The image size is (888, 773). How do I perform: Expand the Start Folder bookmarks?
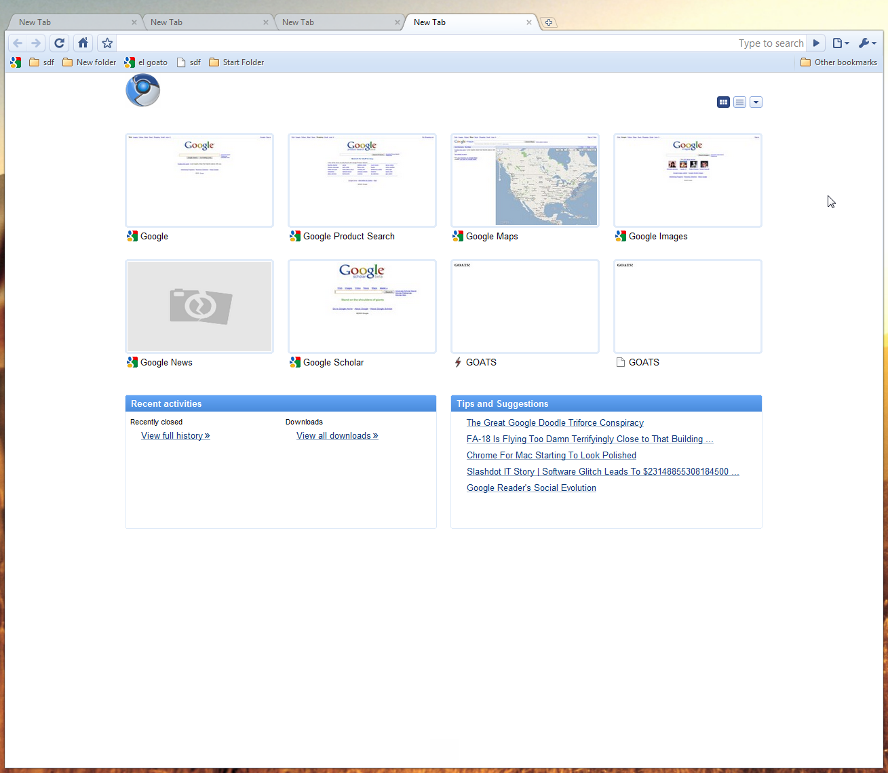(x=237, y=62)
